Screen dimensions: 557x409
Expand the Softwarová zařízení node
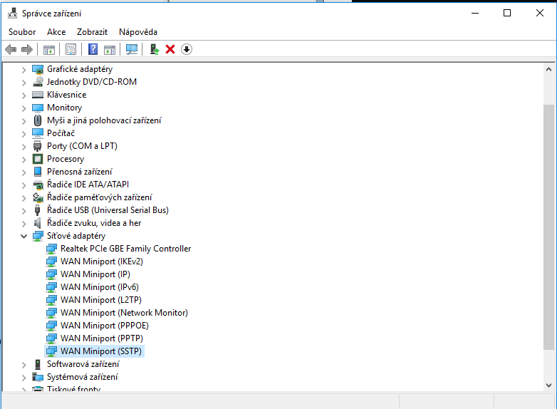coord(24,365)
